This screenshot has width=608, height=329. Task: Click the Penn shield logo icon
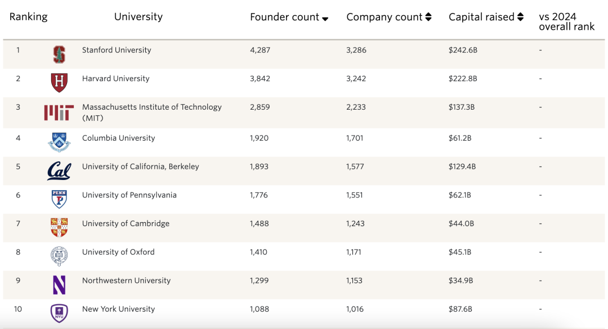[59, 199]
